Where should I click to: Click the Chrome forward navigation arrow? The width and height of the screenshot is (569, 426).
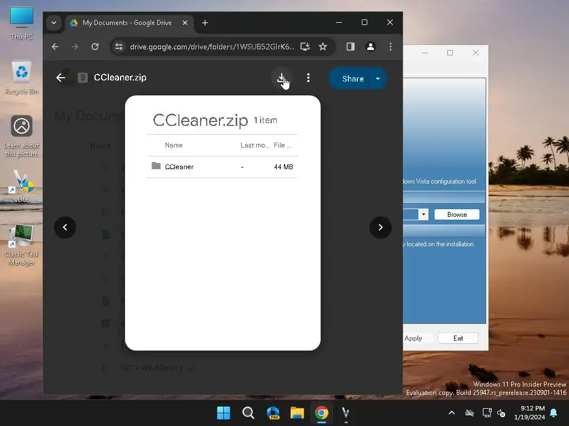[75, 47]
